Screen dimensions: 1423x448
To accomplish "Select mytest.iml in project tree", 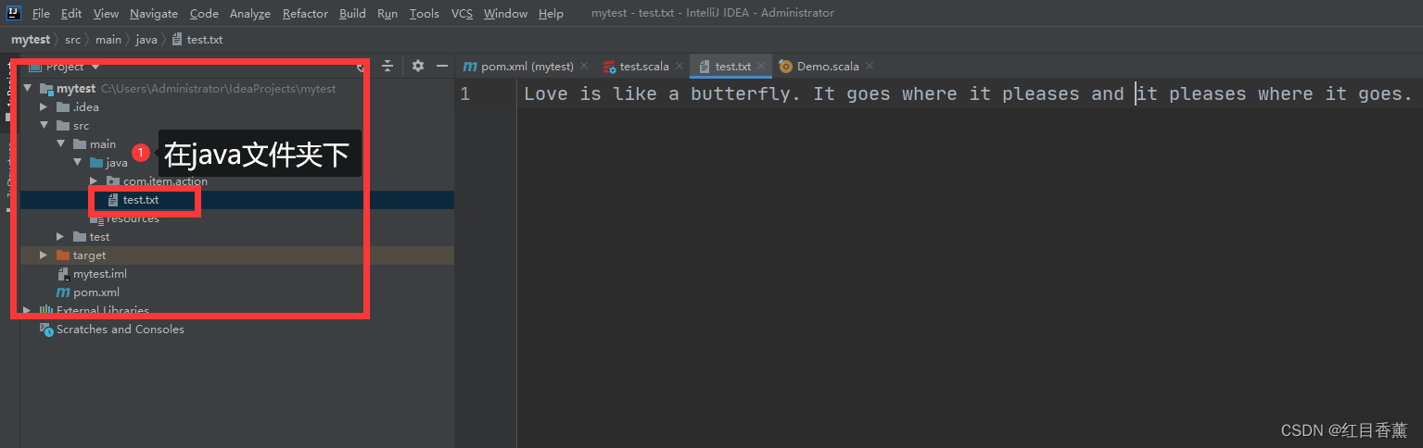I will point(99,274).
